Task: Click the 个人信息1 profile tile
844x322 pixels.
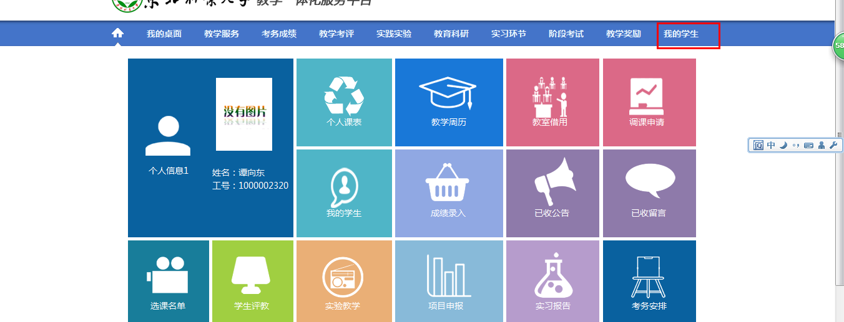Action: tap(168, 146)
